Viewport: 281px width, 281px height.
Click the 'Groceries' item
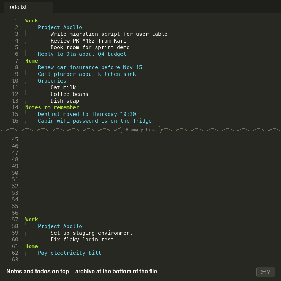click(52, 81)
